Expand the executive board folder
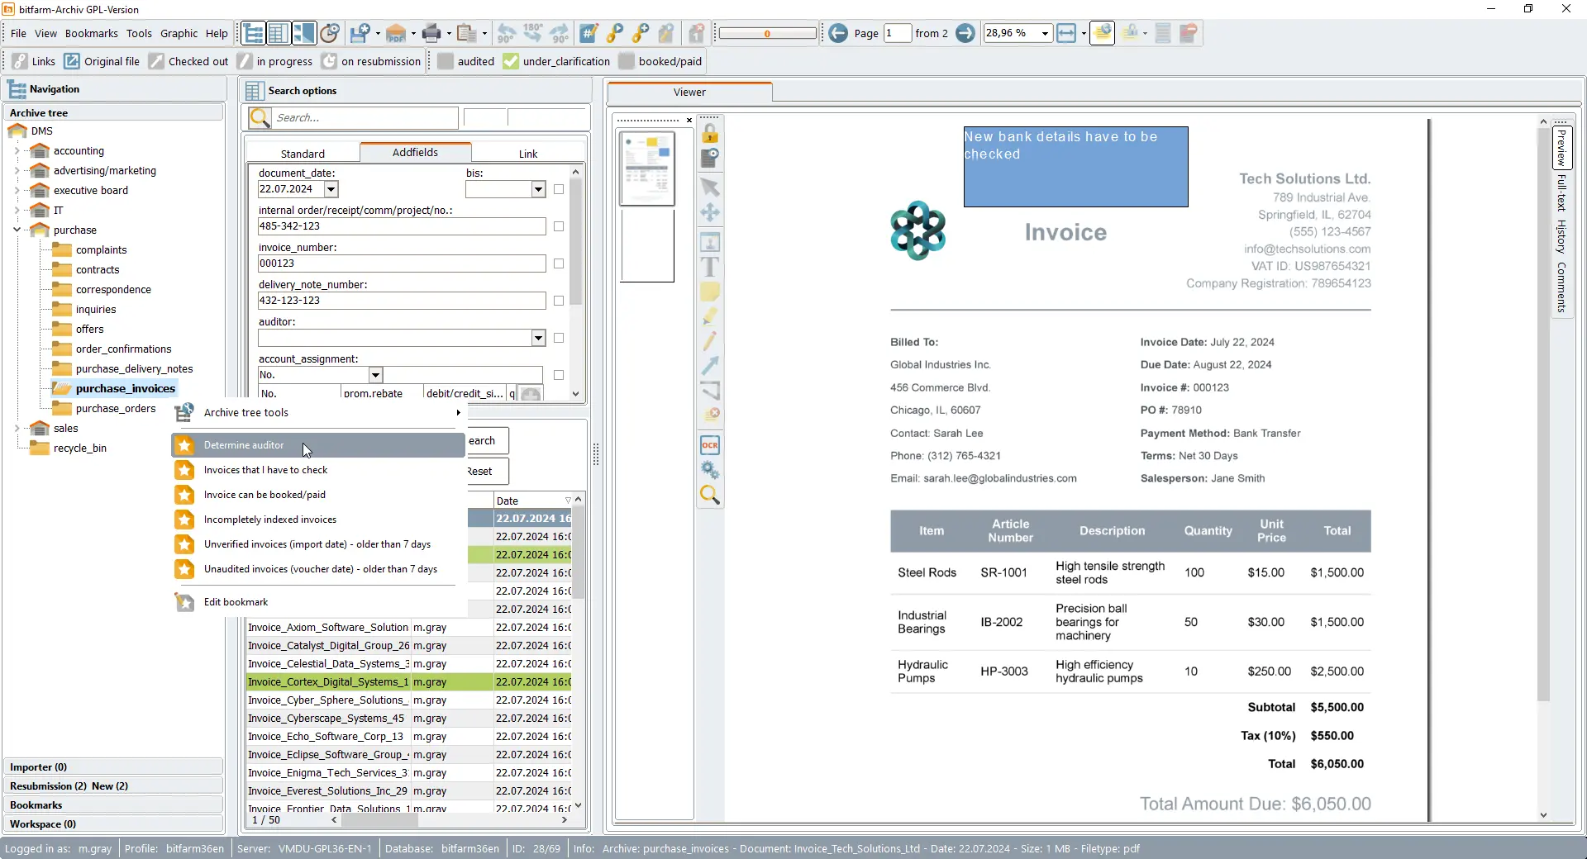The width and height of the screenshot is (1587, 859). click(x=17, y=191)
